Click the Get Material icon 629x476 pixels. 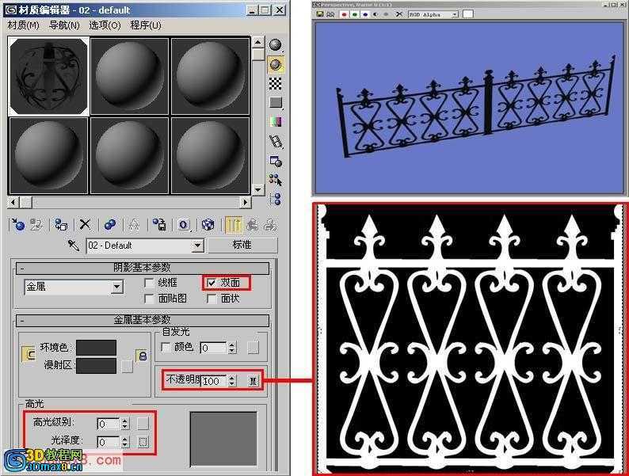pyautogui.click(x=18, y=225)
